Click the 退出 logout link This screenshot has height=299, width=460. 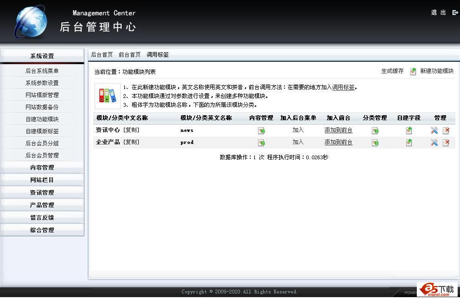[x=439, y=13]
